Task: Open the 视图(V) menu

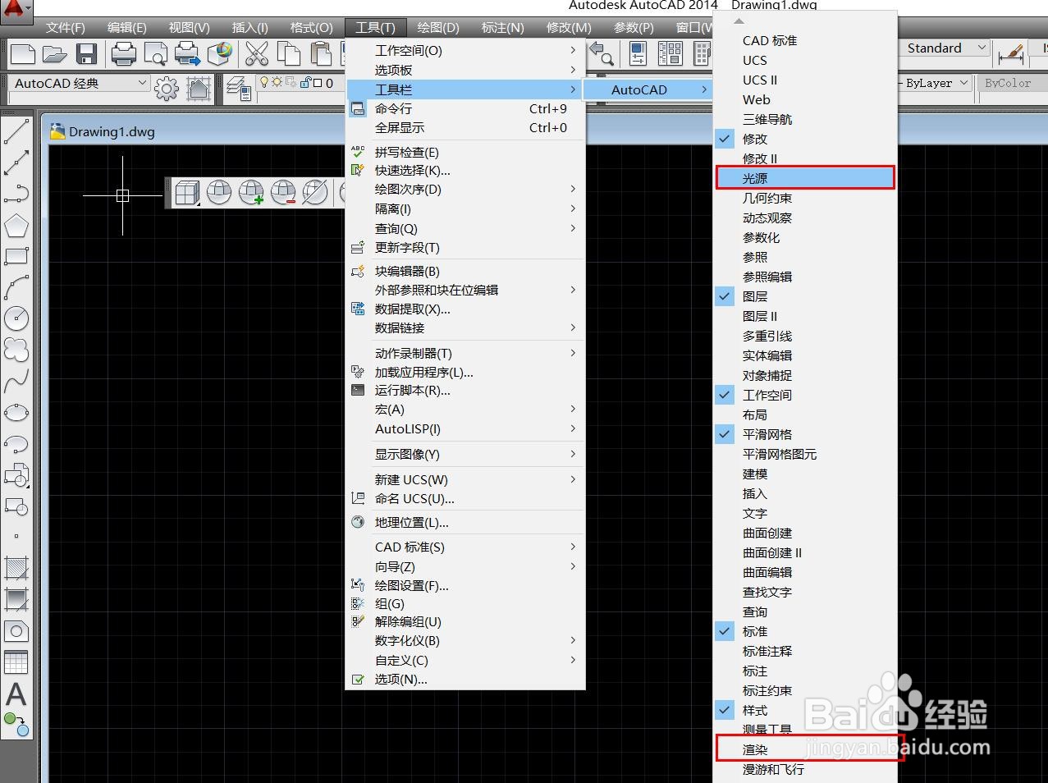Action: coord(190,28)
